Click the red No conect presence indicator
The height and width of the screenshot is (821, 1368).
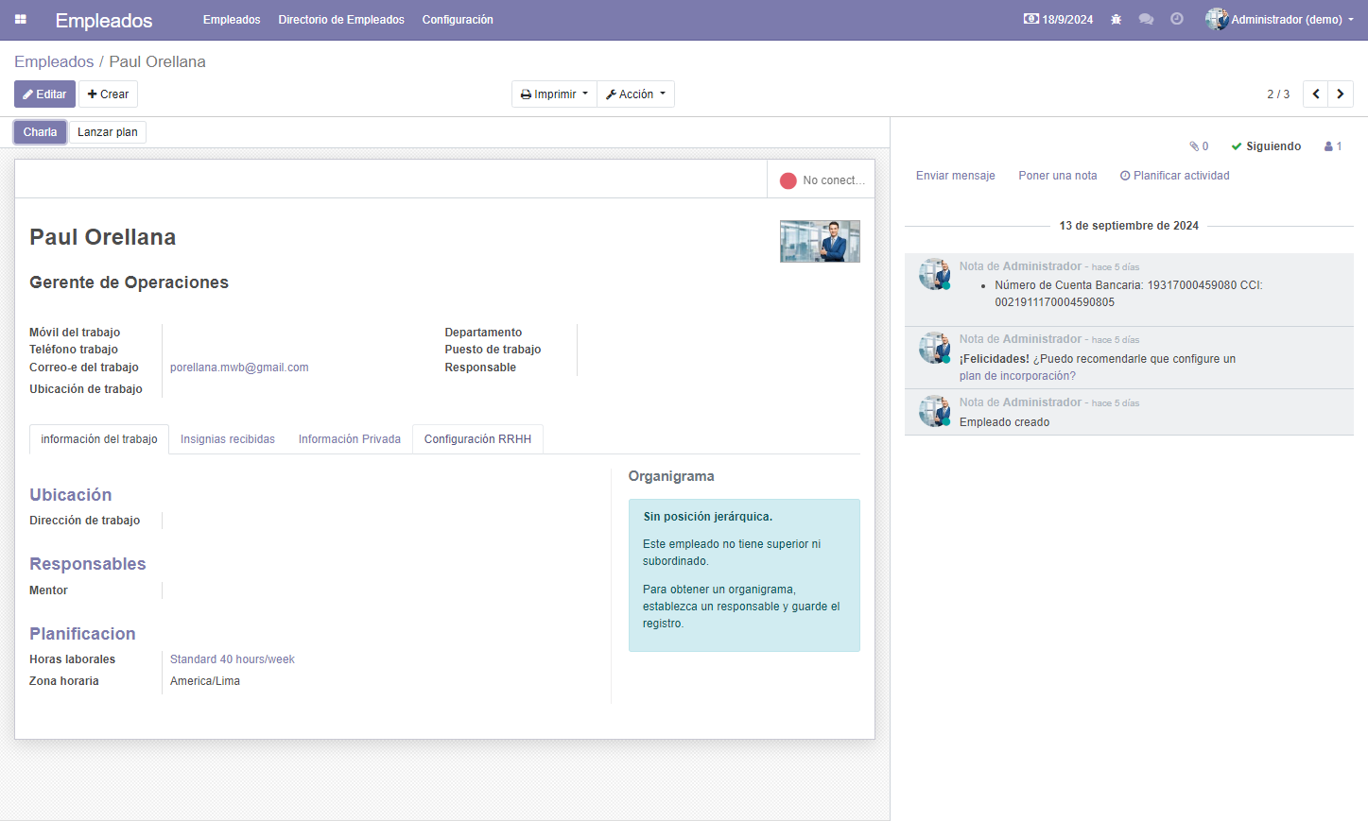[x=822, y=180]
